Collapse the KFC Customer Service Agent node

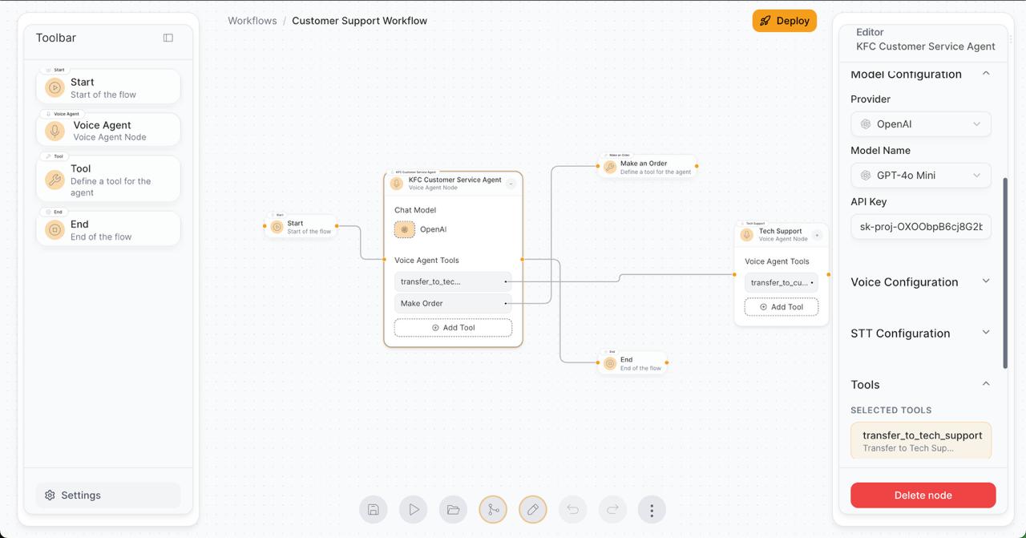pos(511,184)
